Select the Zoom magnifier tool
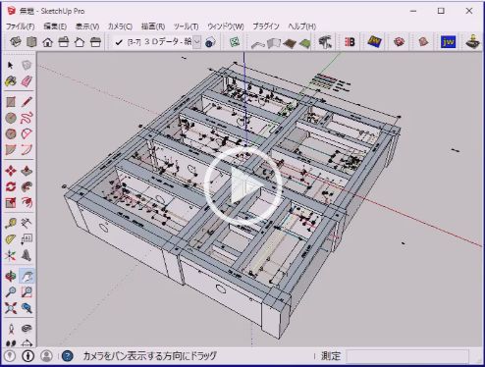The height and width of the screenshot is (367, 485). click(x=11, y=291)
